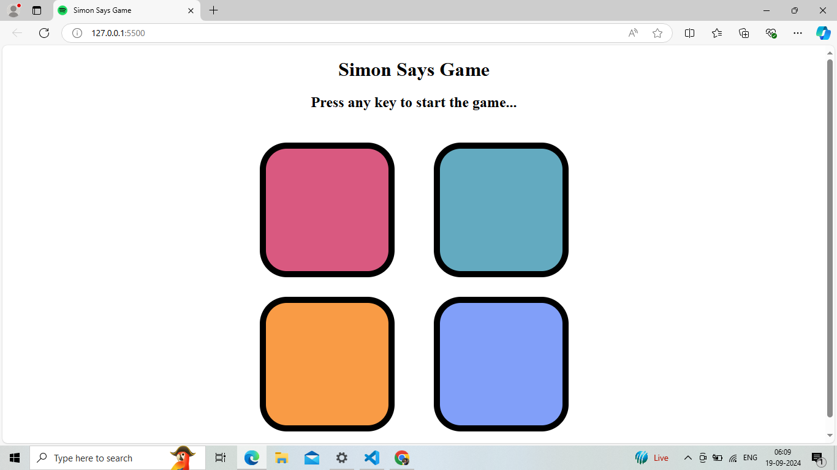Toggle the favorites star to bookmark page

[x=657, y=33]
